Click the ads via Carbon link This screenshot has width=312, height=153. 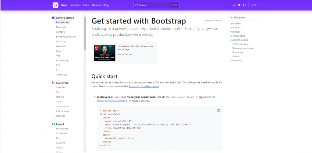(x=125, y=54)
